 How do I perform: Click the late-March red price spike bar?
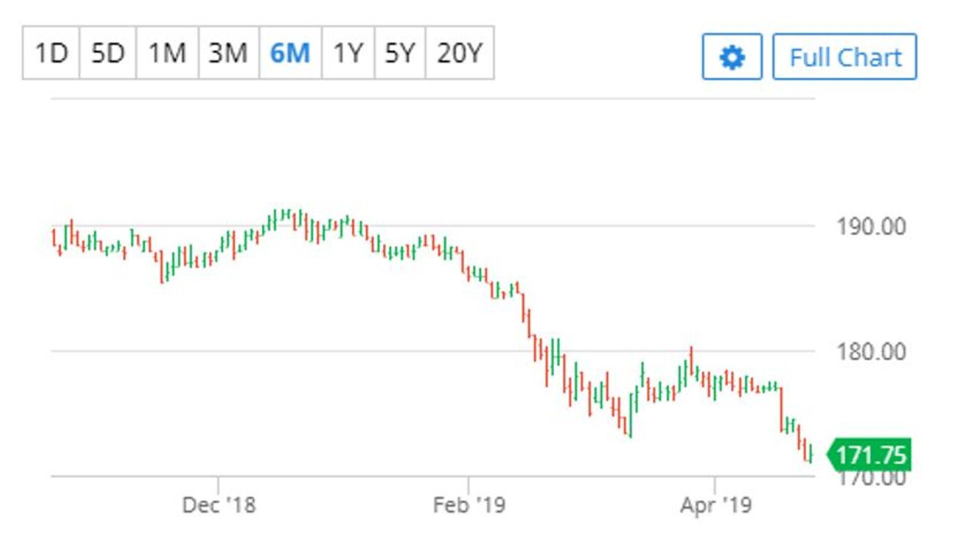(x=691, y=360)
